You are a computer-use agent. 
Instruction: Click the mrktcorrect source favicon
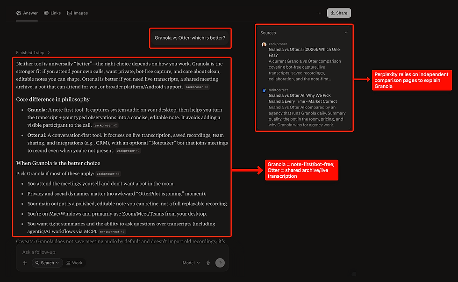point(264,90)
